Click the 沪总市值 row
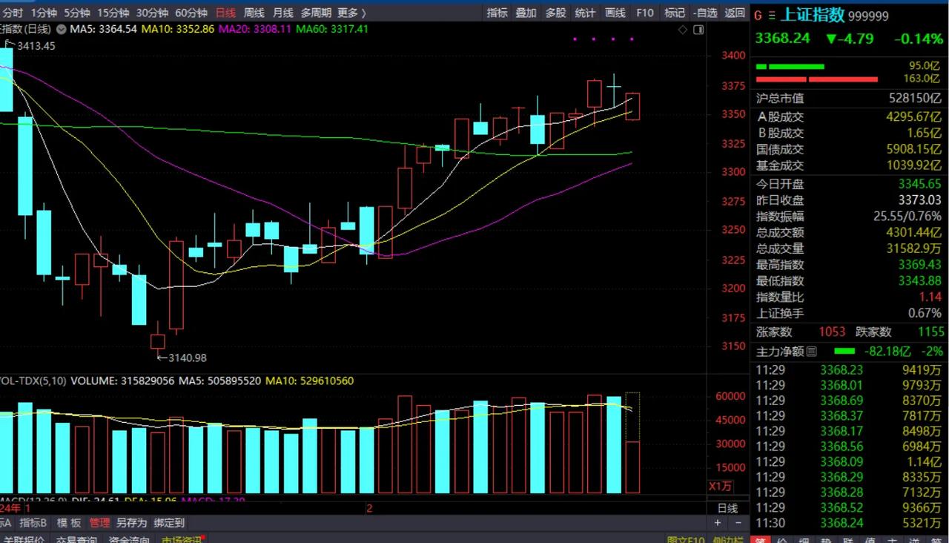Viewport: 949px width, 543px height. point(849,98)
